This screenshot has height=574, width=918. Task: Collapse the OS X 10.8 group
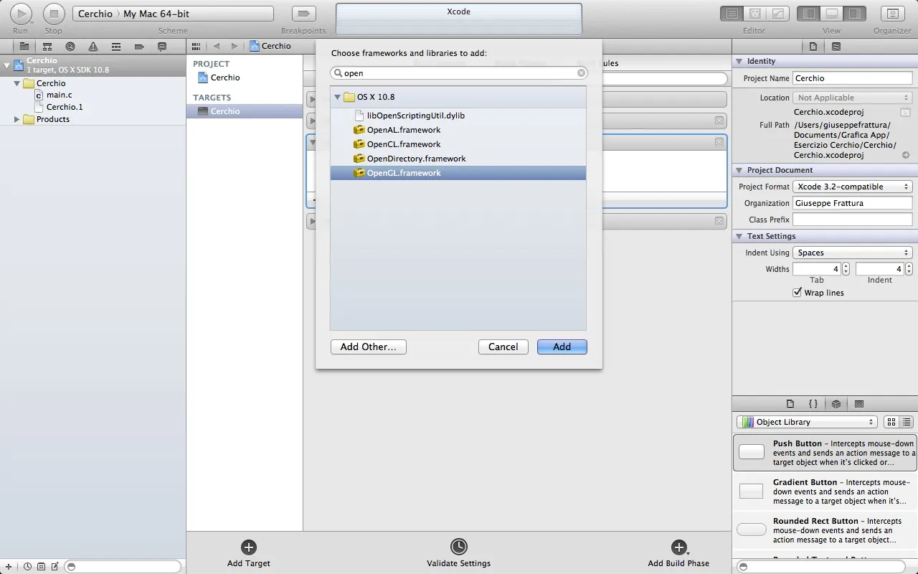(x=337, y=97)
